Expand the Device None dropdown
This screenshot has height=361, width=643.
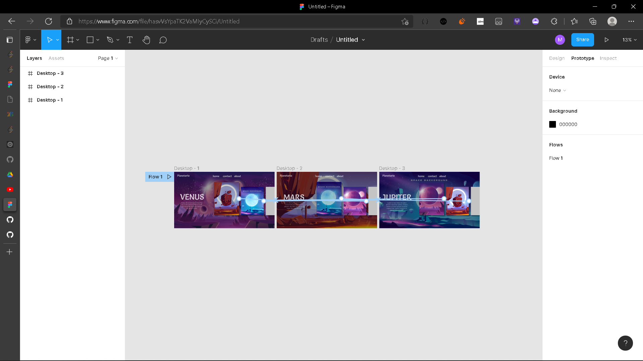(x=557, y=90)
